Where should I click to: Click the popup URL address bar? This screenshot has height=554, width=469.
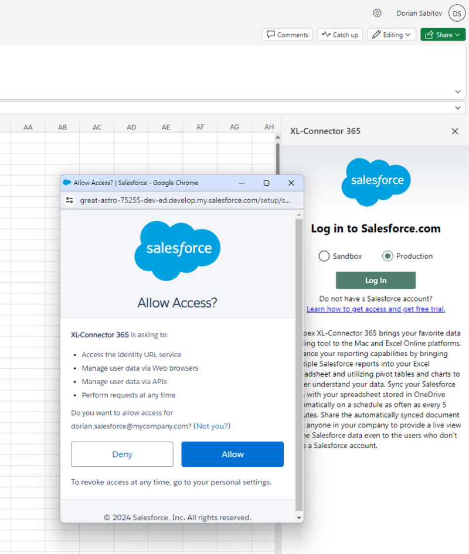coord(185,200)
